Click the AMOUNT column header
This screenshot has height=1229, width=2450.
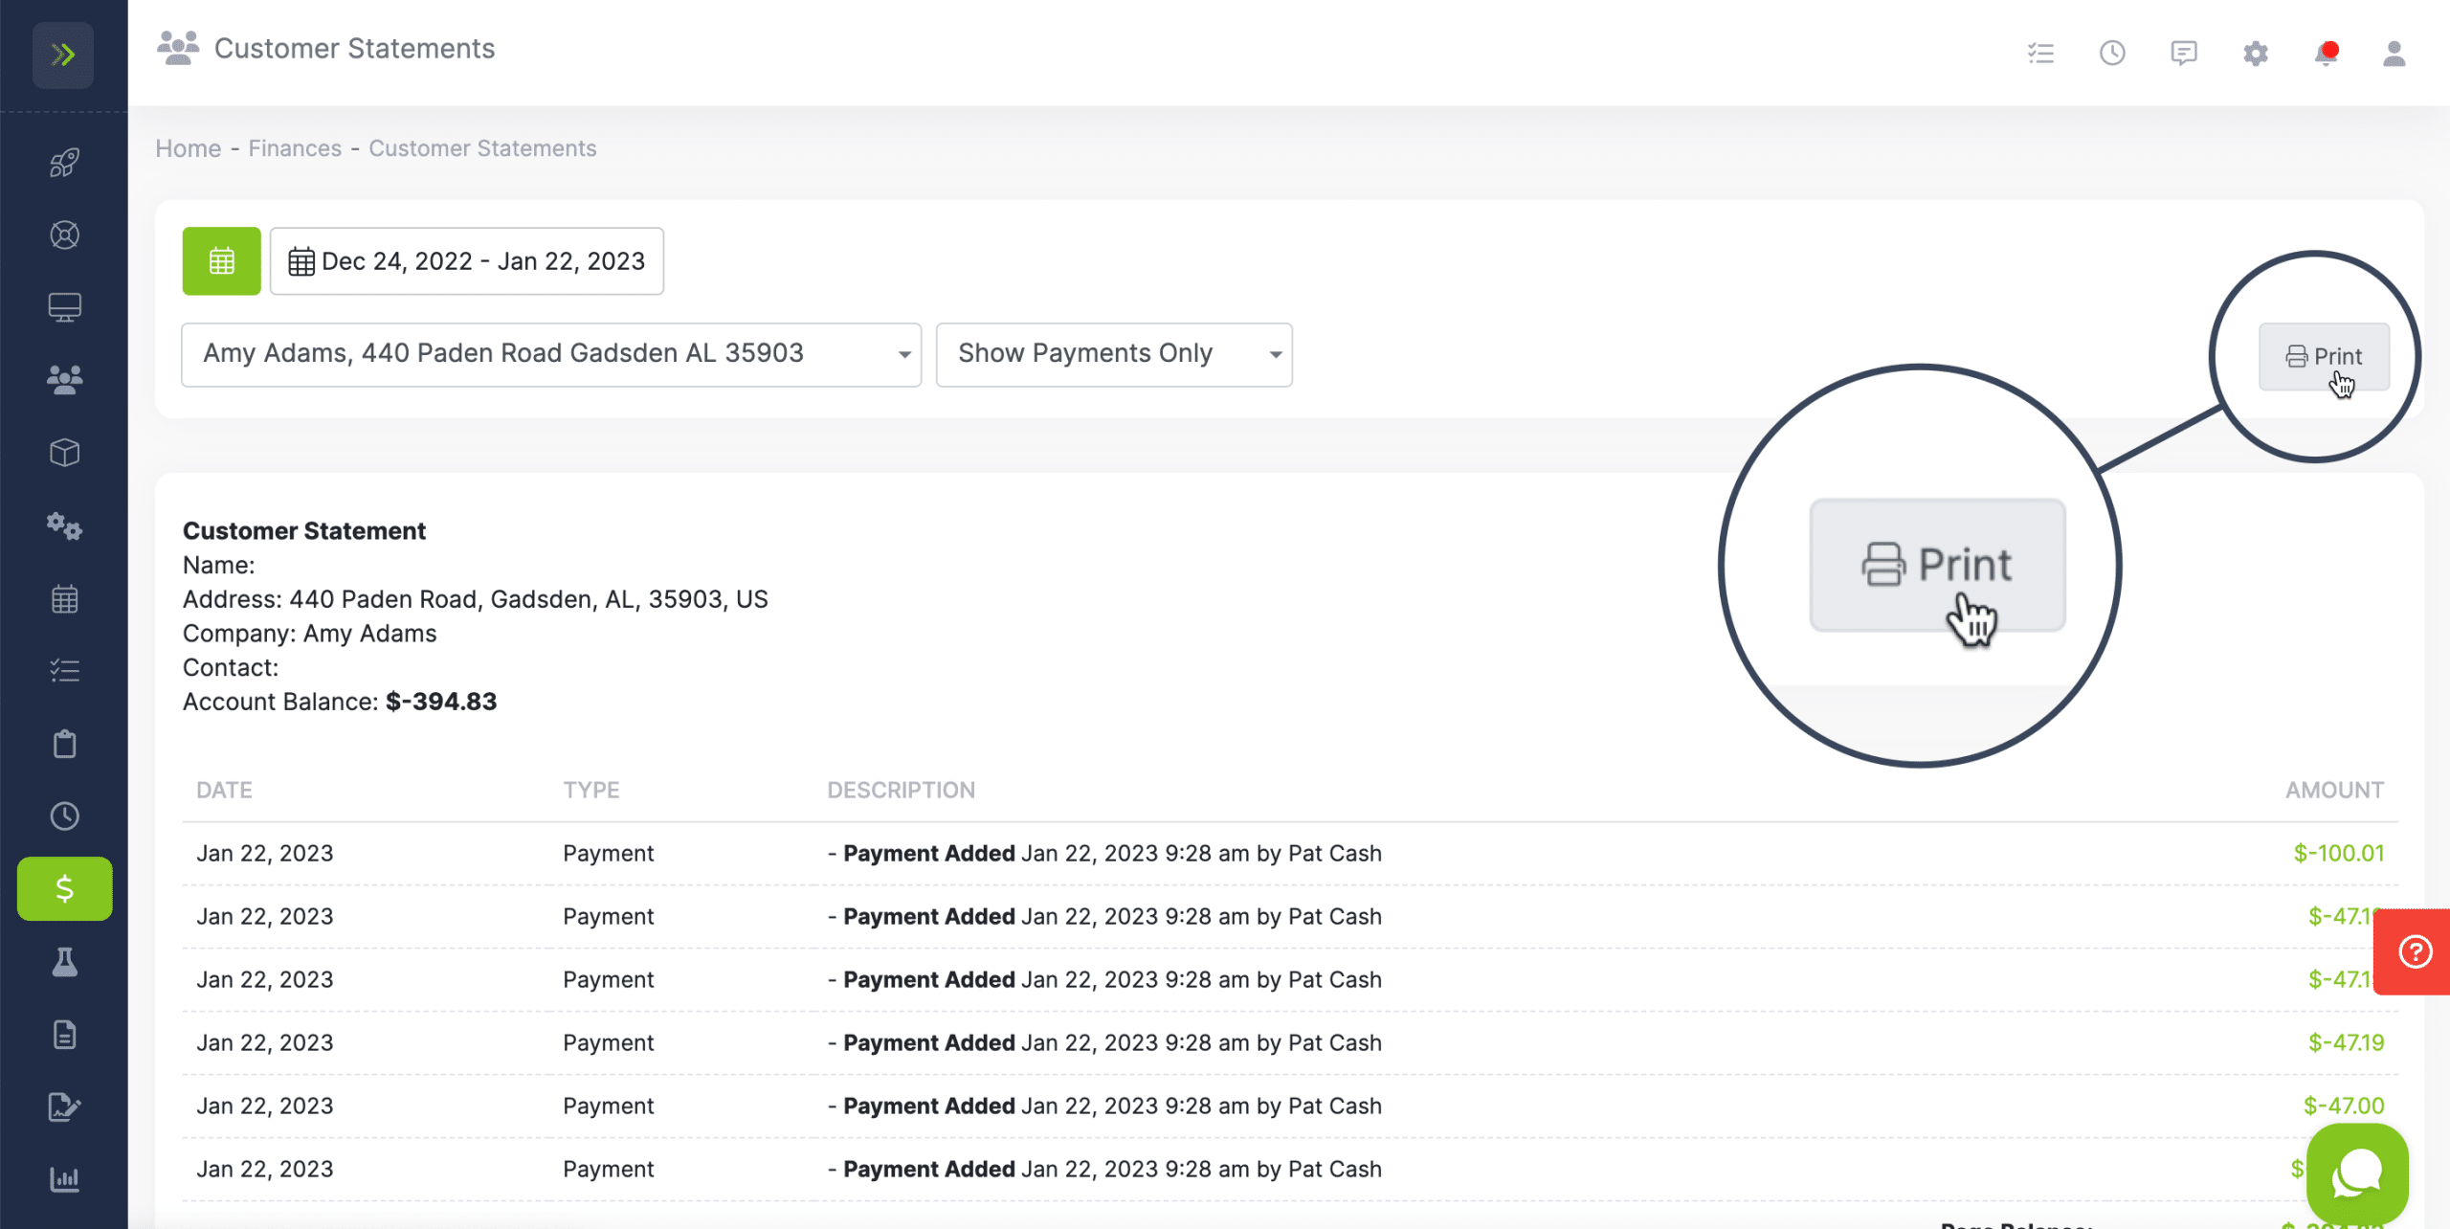pos(2334,790)
